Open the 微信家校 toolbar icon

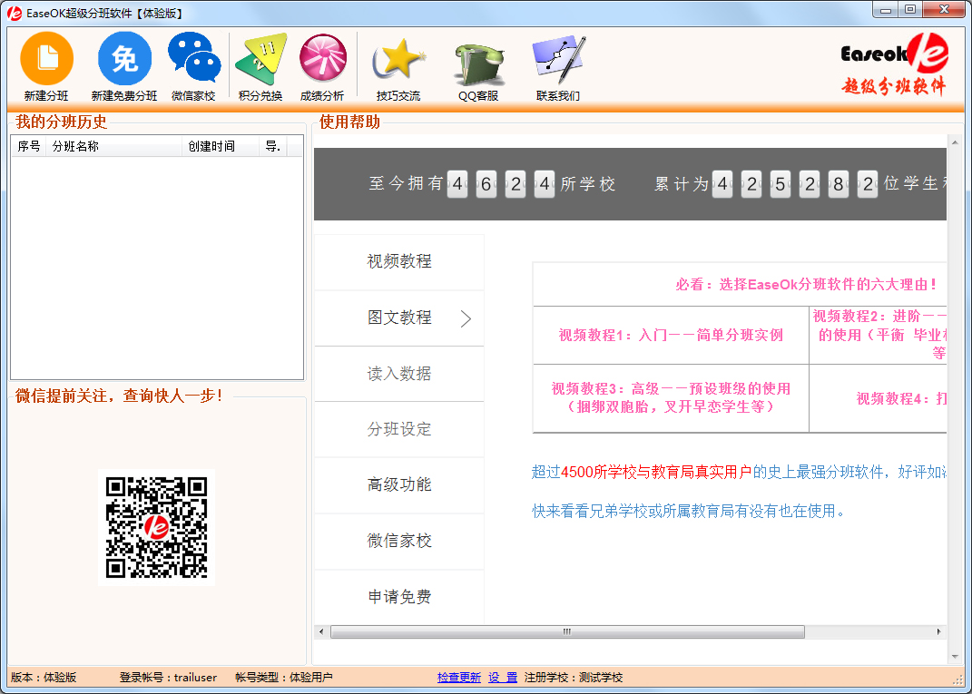pos(193,59)
